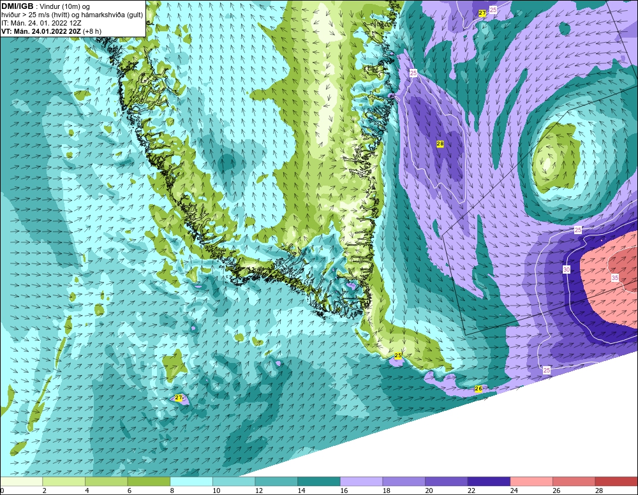Viewport: 638px width, 495px height.
Task: Click yellow 27 label in southwest ocean
Action: pos(178,397)
